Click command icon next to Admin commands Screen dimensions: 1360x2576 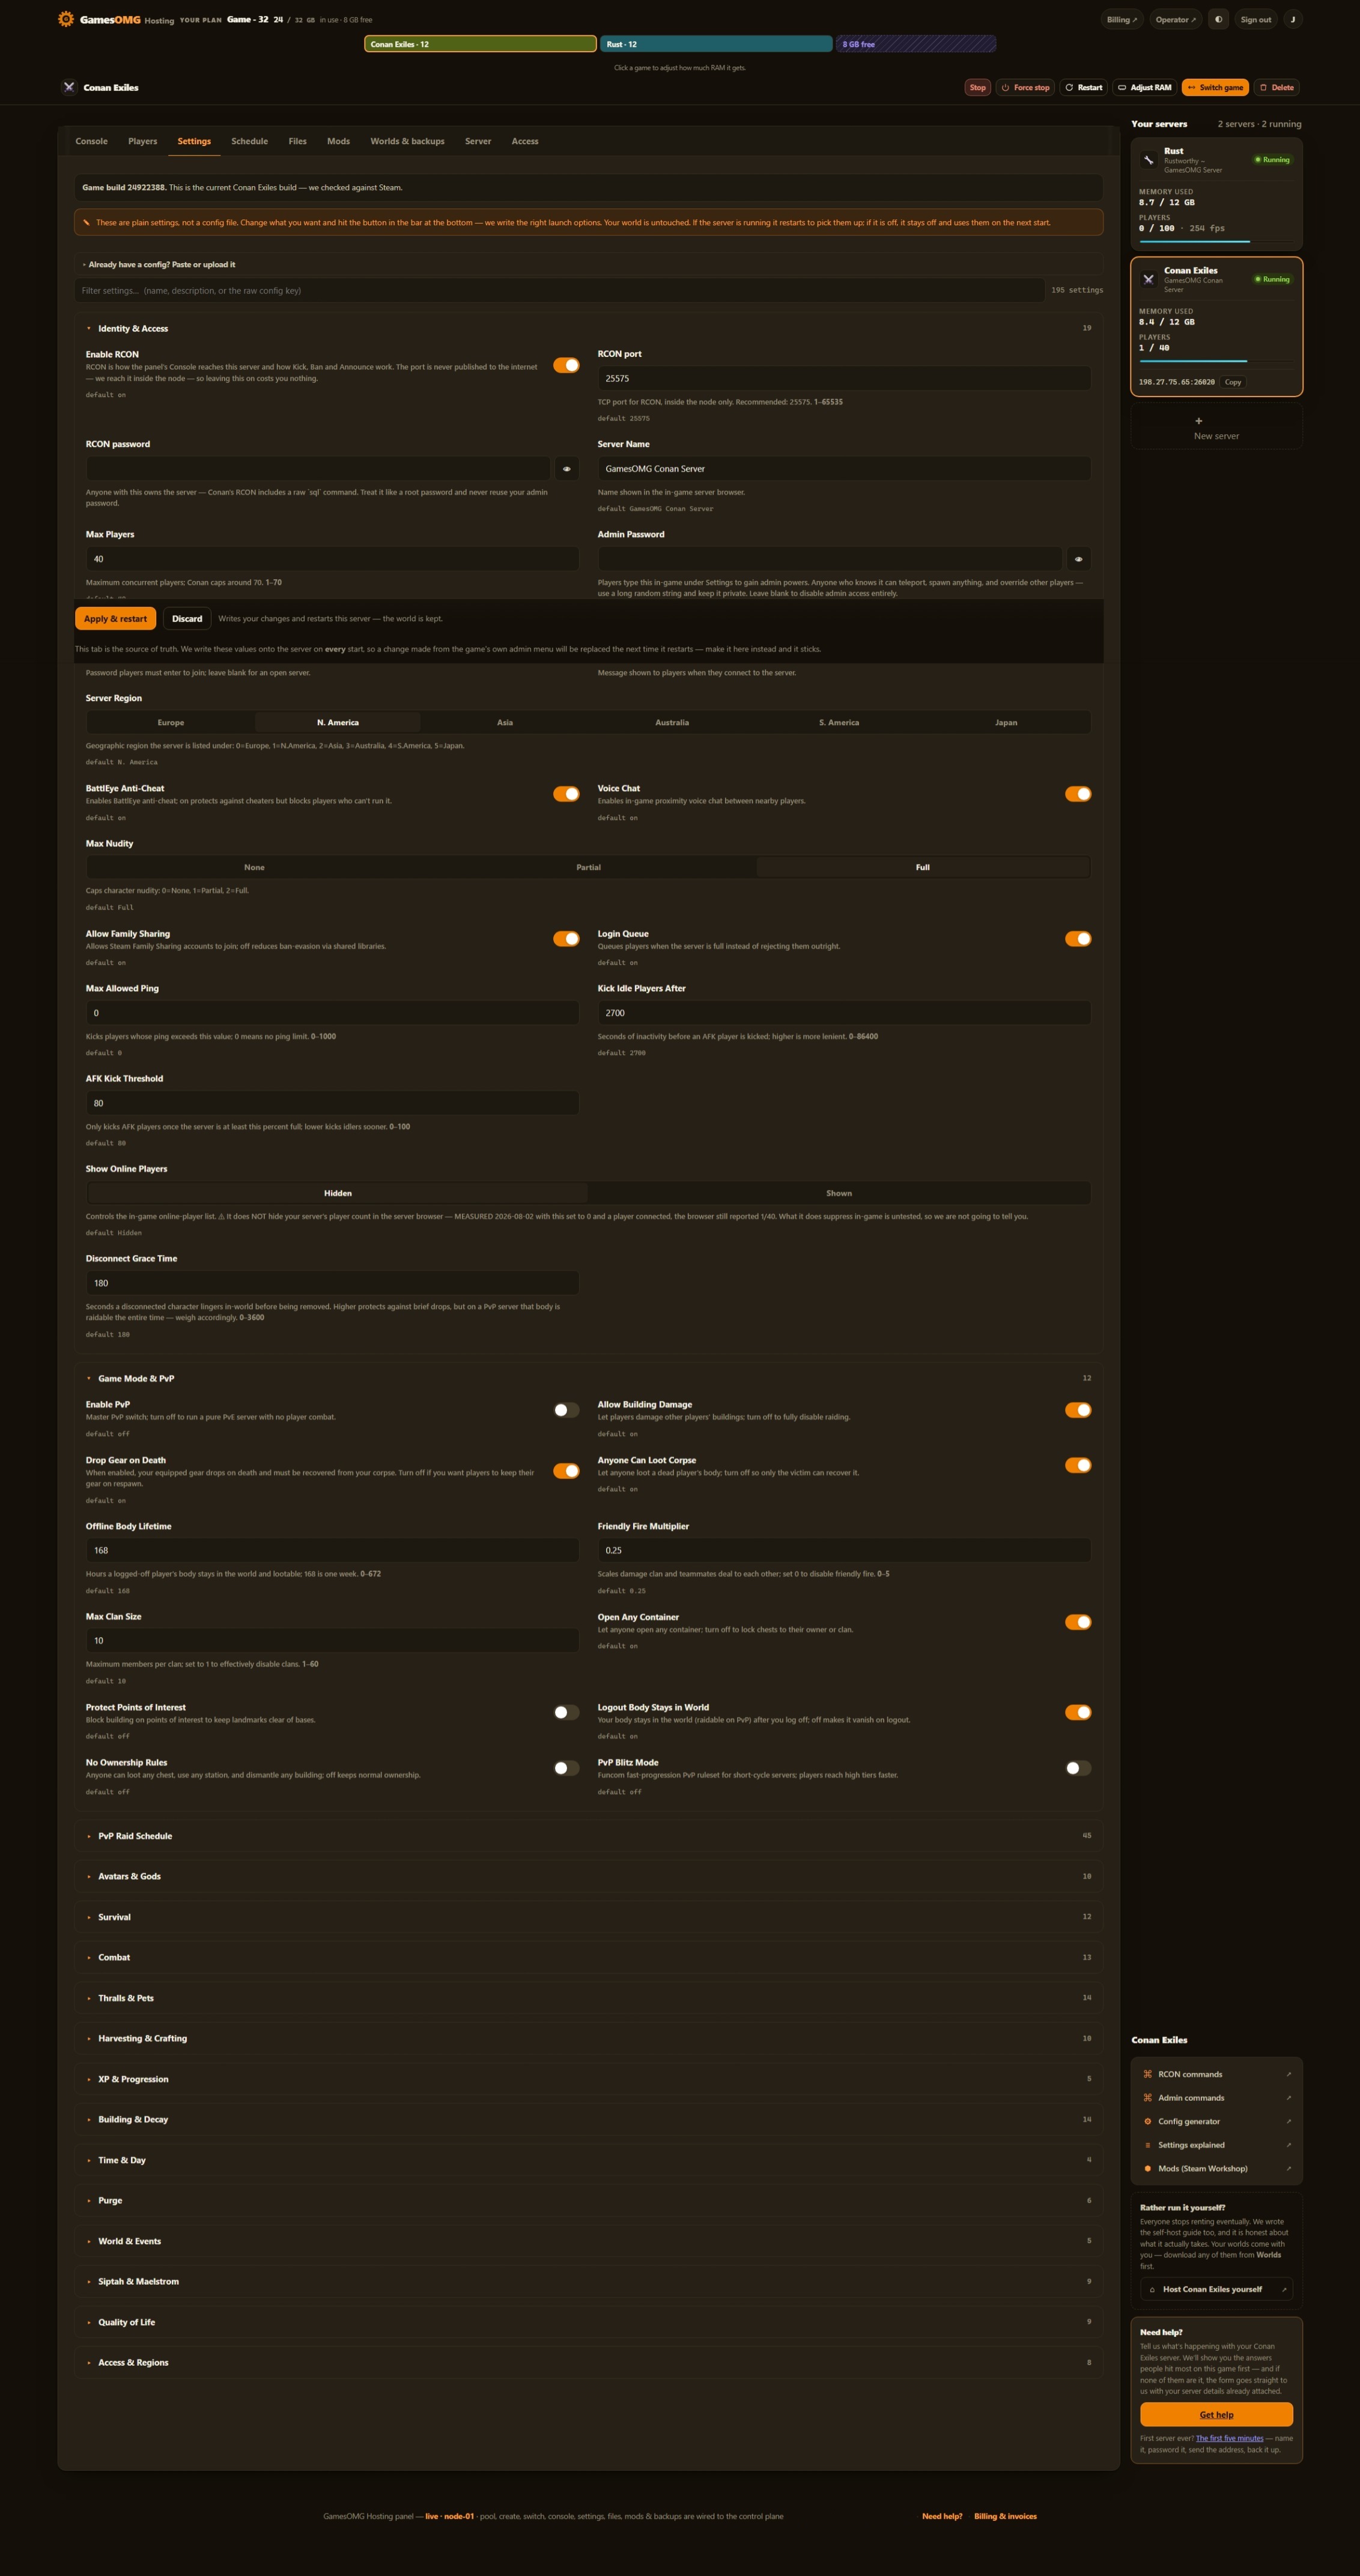(1148, 2098)
